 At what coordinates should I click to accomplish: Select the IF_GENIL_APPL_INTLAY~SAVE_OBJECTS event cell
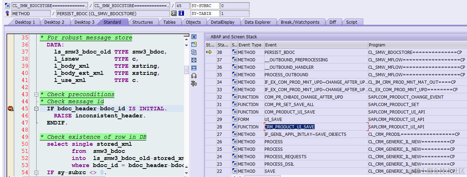tap(316, 134)
